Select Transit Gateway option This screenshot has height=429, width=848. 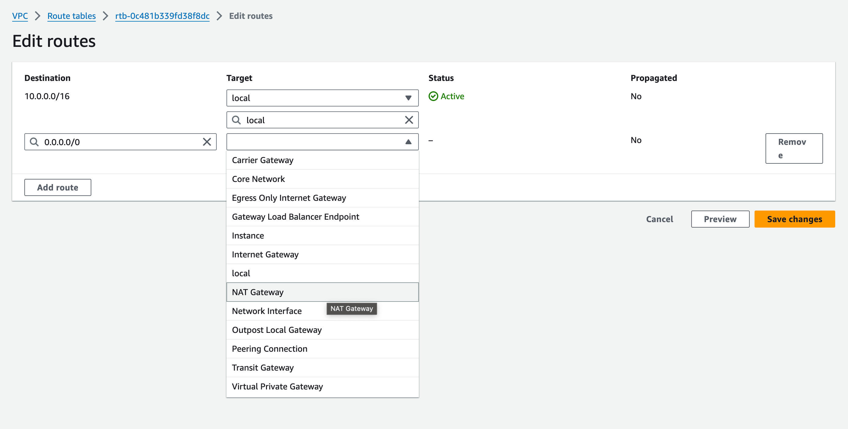[322, 368]
